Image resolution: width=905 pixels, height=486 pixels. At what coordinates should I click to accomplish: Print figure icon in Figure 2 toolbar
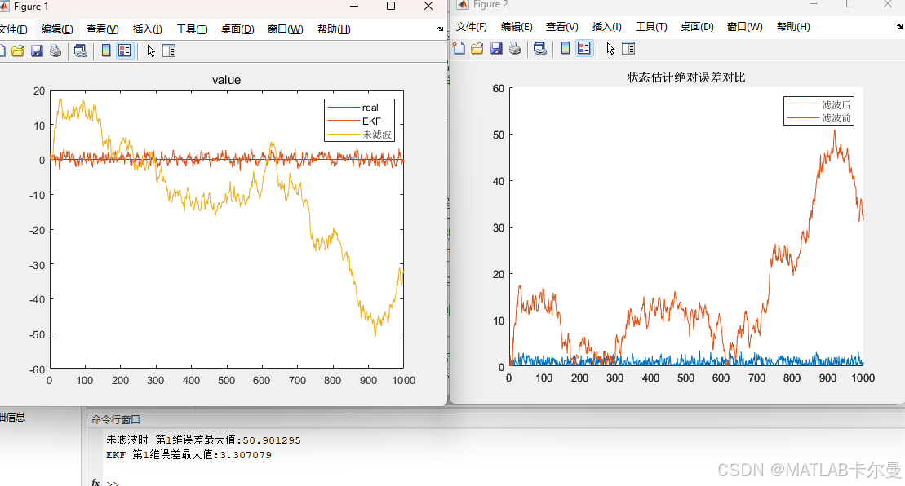point(515,48)
